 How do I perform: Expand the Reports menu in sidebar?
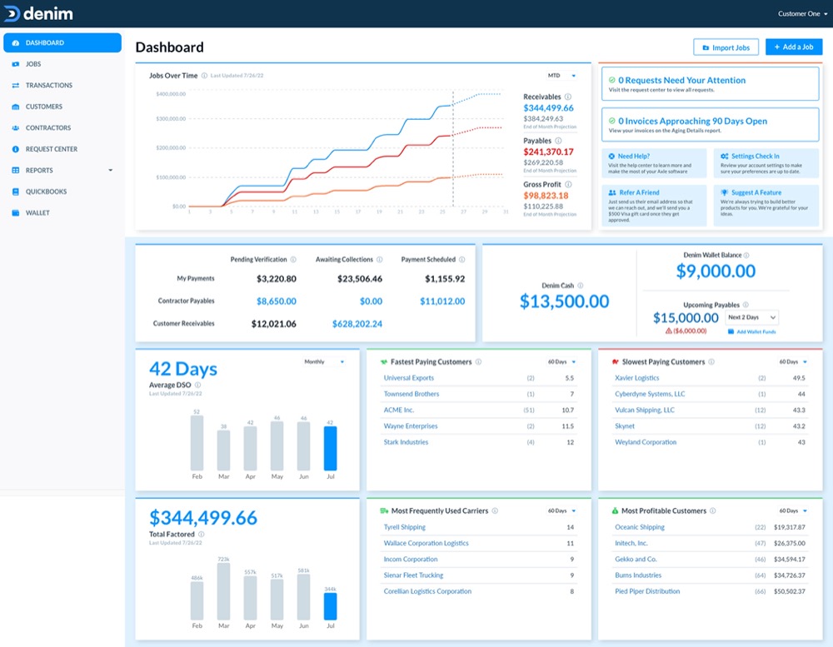coord(110,171)
